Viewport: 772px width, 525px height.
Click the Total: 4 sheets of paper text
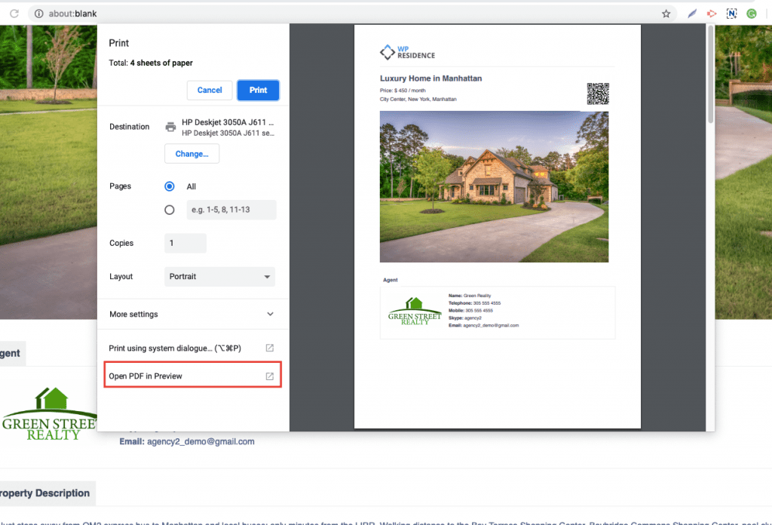click(x=151, y=63)
